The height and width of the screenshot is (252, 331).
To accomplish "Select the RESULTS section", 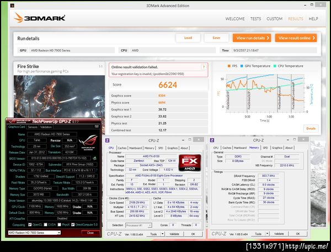I will (296, 19).
